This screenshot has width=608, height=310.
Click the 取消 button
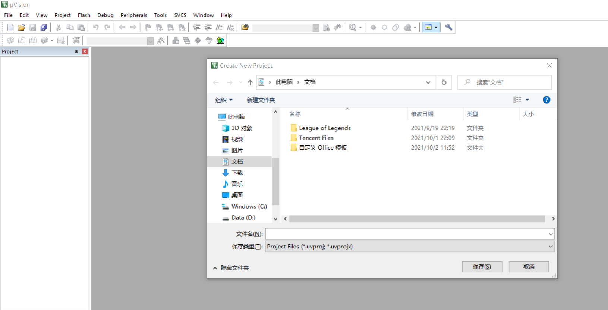coord(529,266)
